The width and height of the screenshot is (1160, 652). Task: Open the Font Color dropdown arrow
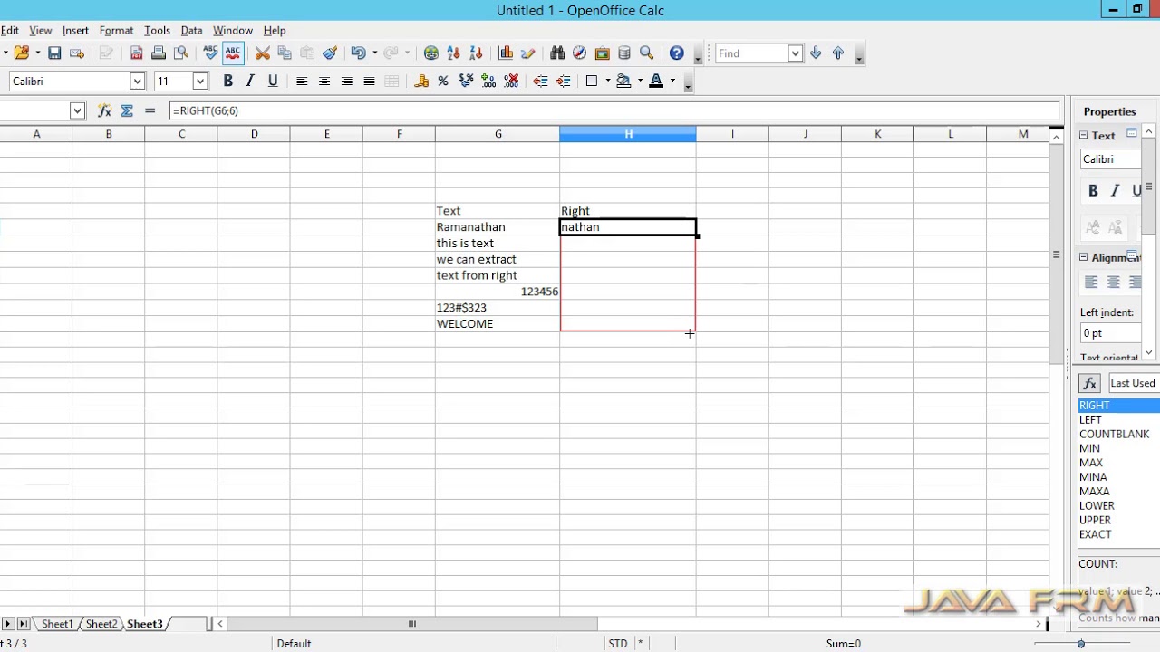click(672, 81)
